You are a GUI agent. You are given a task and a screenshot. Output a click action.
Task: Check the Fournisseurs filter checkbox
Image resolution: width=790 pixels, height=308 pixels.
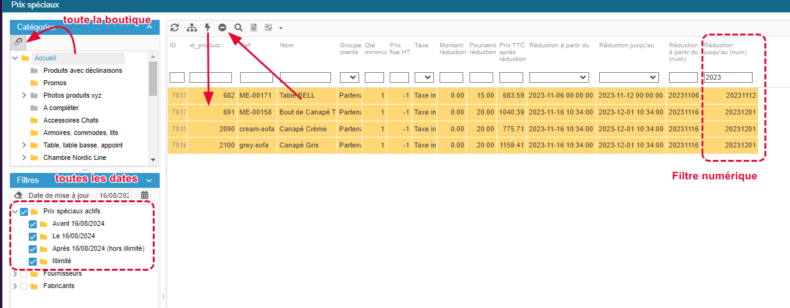click(x=24, y=274)
